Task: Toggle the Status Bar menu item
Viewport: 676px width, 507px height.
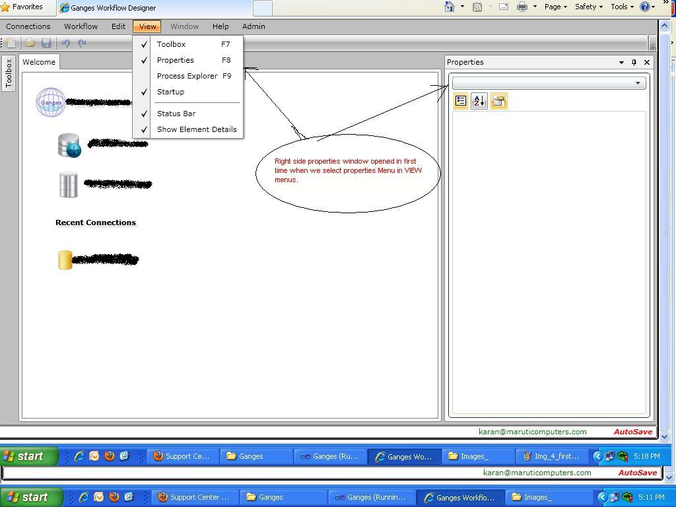Action: (188, 114)
